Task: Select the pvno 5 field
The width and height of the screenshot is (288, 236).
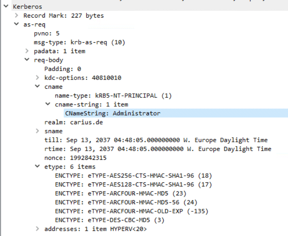Action: 46,33
